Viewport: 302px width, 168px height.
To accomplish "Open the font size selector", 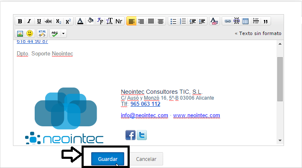I will [x=110, y=21].
